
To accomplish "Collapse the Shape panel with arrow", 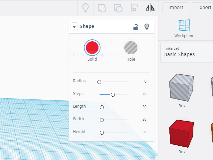I will tap(74, 27).
